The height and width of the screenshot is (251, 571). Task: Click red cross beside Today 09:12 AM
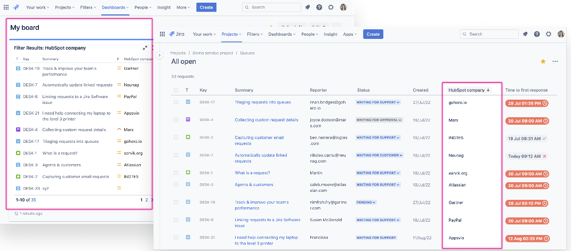click(544, 156)
